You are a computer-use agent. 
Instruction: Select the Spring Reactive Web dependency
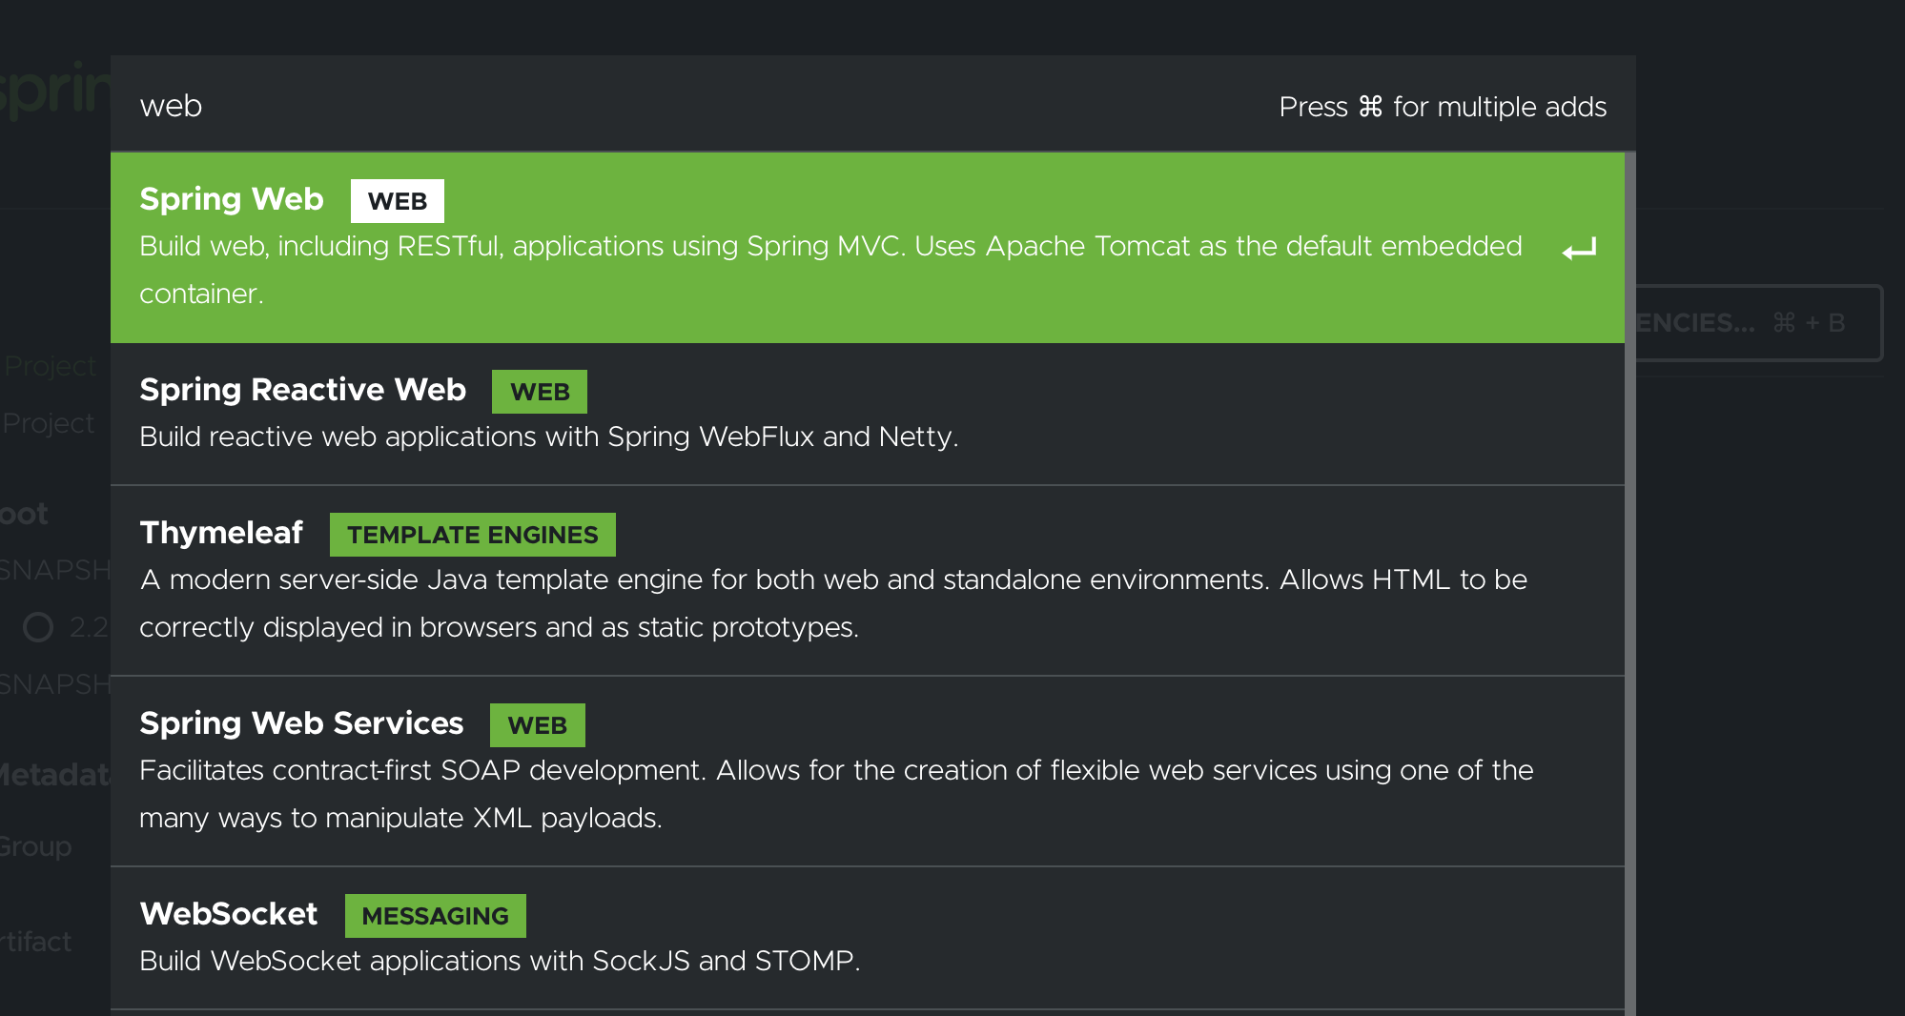(868, 415)
